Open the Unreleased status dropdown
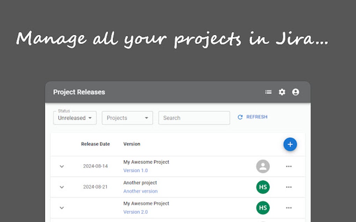The height and width of the screenshot is (222, 356). [x=74, y=118]
